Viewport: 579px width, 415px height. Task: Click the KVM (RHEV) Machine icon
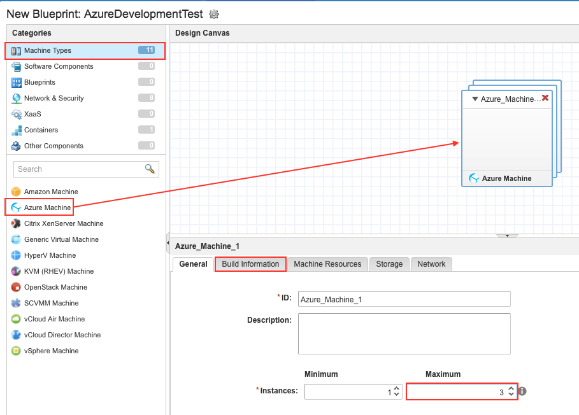(x=16, y=271)
